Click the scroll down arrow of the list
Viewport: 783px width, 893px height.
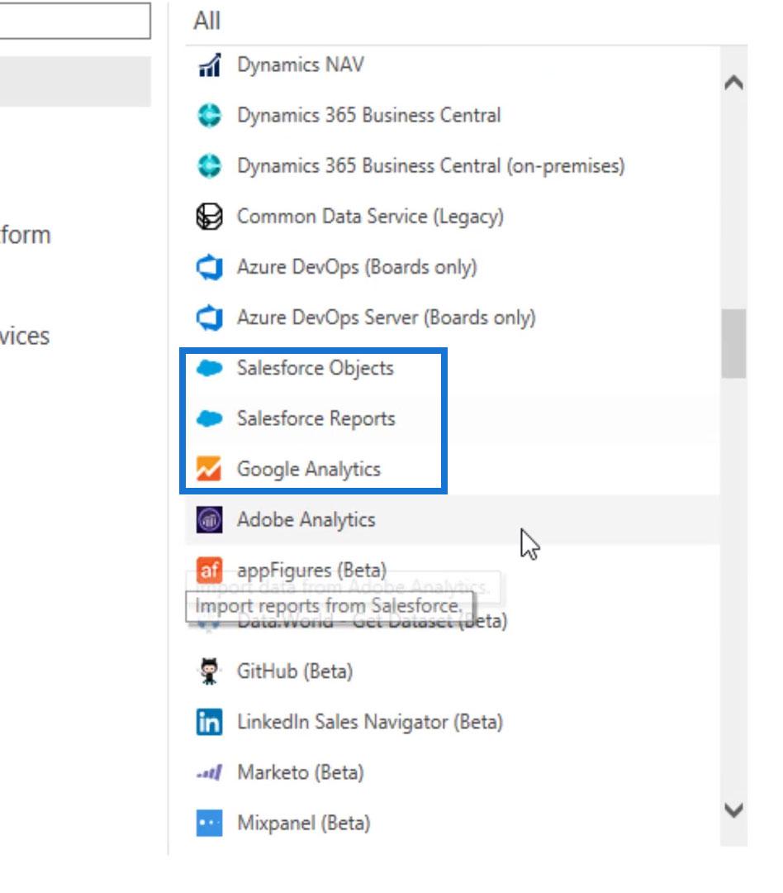point(733,809)
